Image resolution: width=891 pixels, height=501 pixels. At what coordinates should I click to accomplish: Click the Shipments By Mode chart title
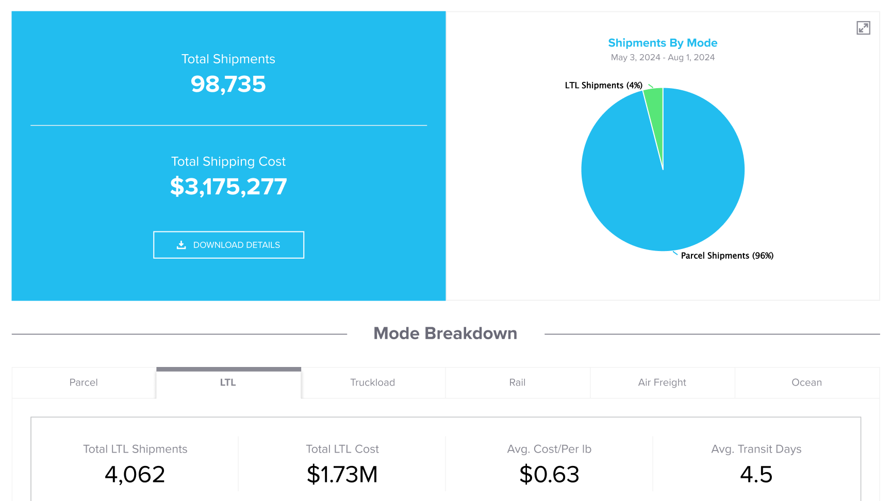663,43
